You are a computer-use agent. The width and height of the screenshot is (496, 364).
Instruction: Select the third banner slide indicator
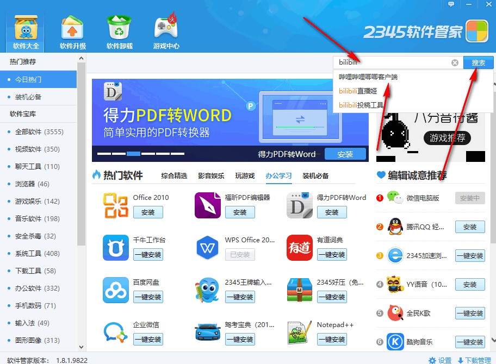tap(133, 154)
